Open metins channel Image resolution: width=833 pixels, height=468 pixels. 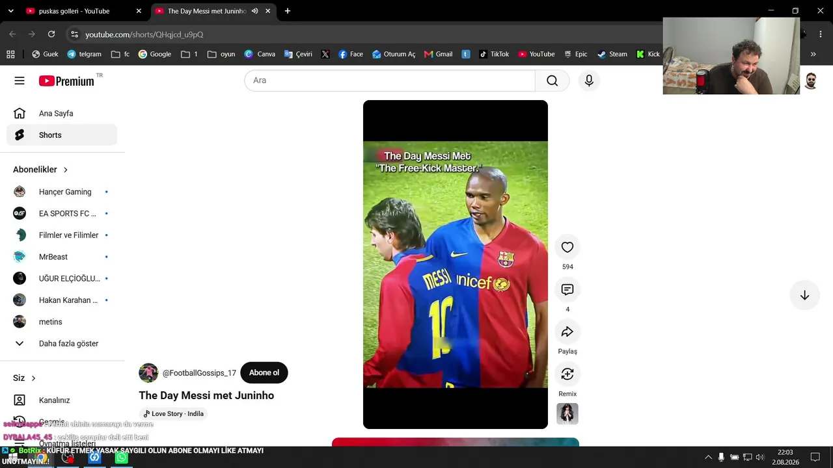[x=62, y=322]
